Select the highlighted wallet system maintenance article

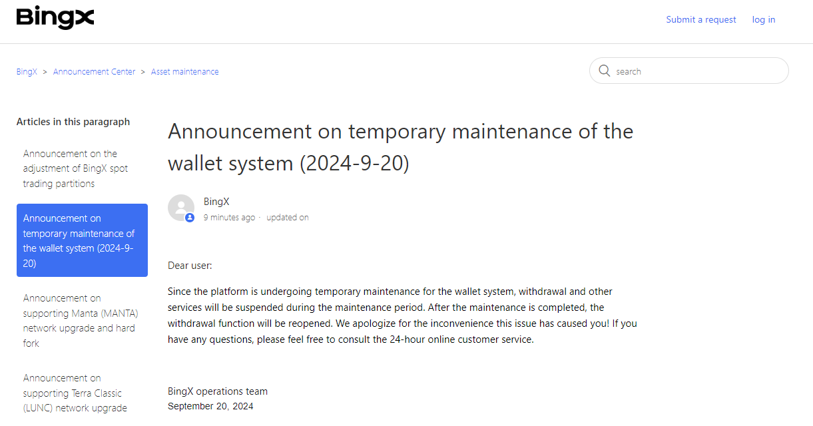click(x=82, y=240)
